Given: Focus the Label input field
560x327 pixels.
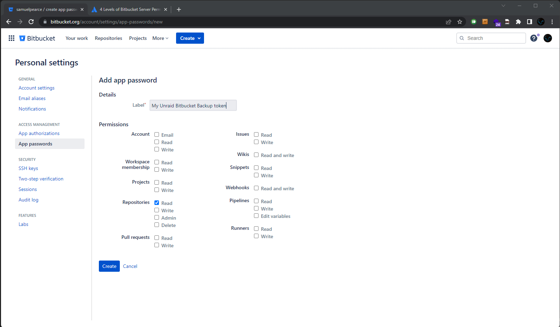Looking at the screenshot, I should [193, 105].
